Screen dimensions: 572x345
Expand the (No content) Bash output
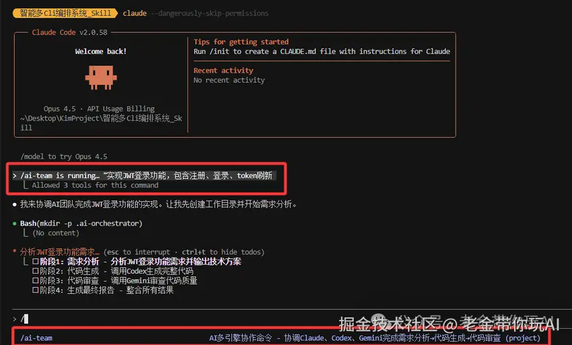[56, 233]
